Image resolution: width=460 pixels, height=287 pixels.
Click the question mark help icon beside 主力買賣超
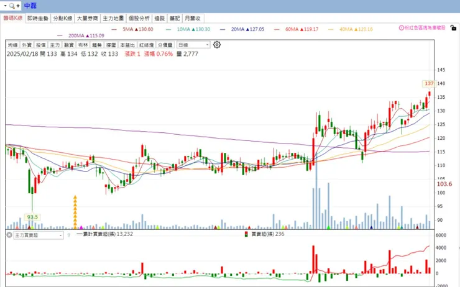coord(68,235)
